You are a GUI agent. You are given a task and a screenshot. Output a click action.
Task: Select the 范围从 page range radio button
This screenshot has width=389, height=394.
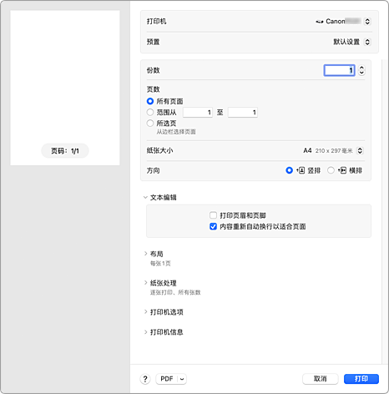pos(150,113)
